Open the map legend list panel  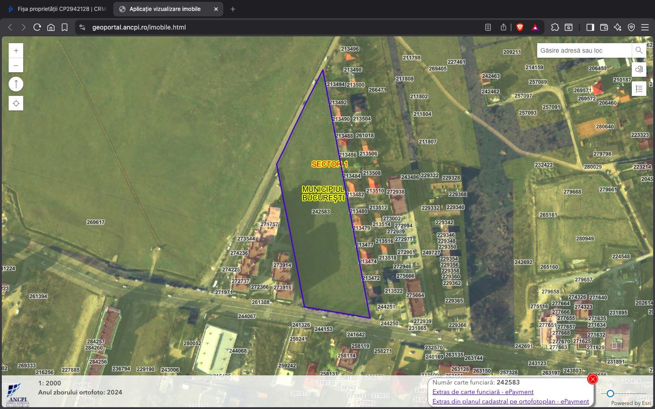(x=639, y=89)
